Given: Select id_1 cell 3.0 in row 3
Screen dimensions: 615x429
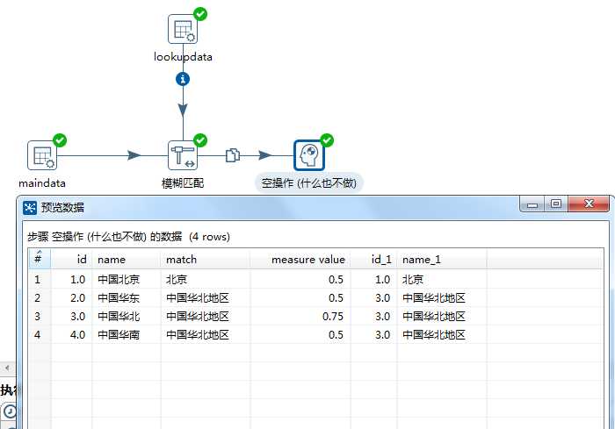Looking at the screenshot, I should [373, 316].
